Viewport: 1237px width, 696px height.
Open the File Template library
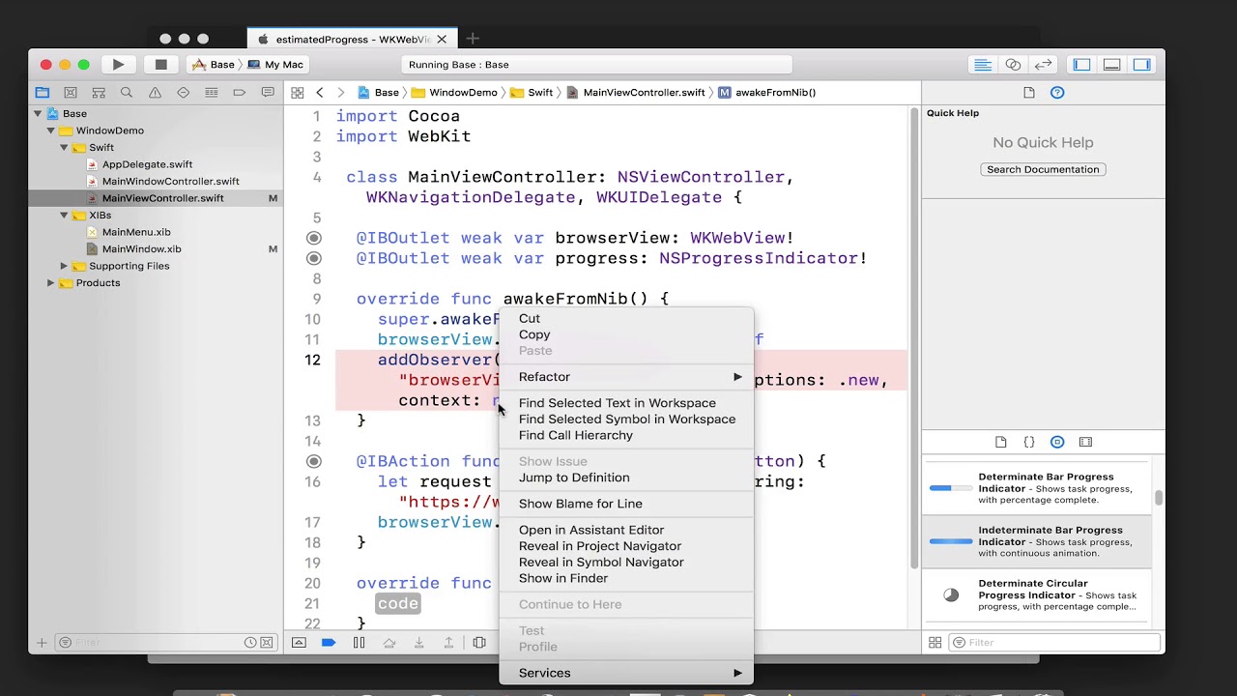coord(1001,442)
